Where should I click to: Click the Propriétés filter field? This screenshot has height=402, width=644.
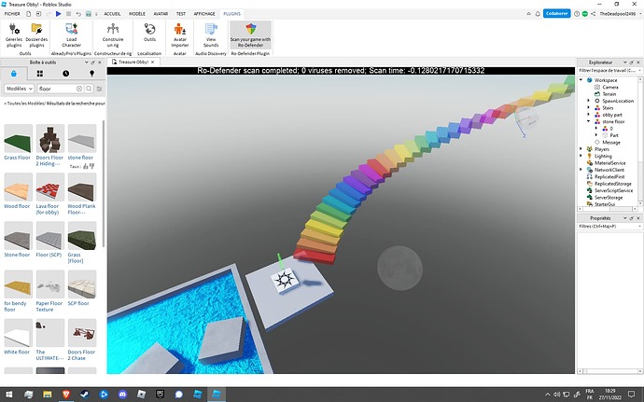[609, 227]
